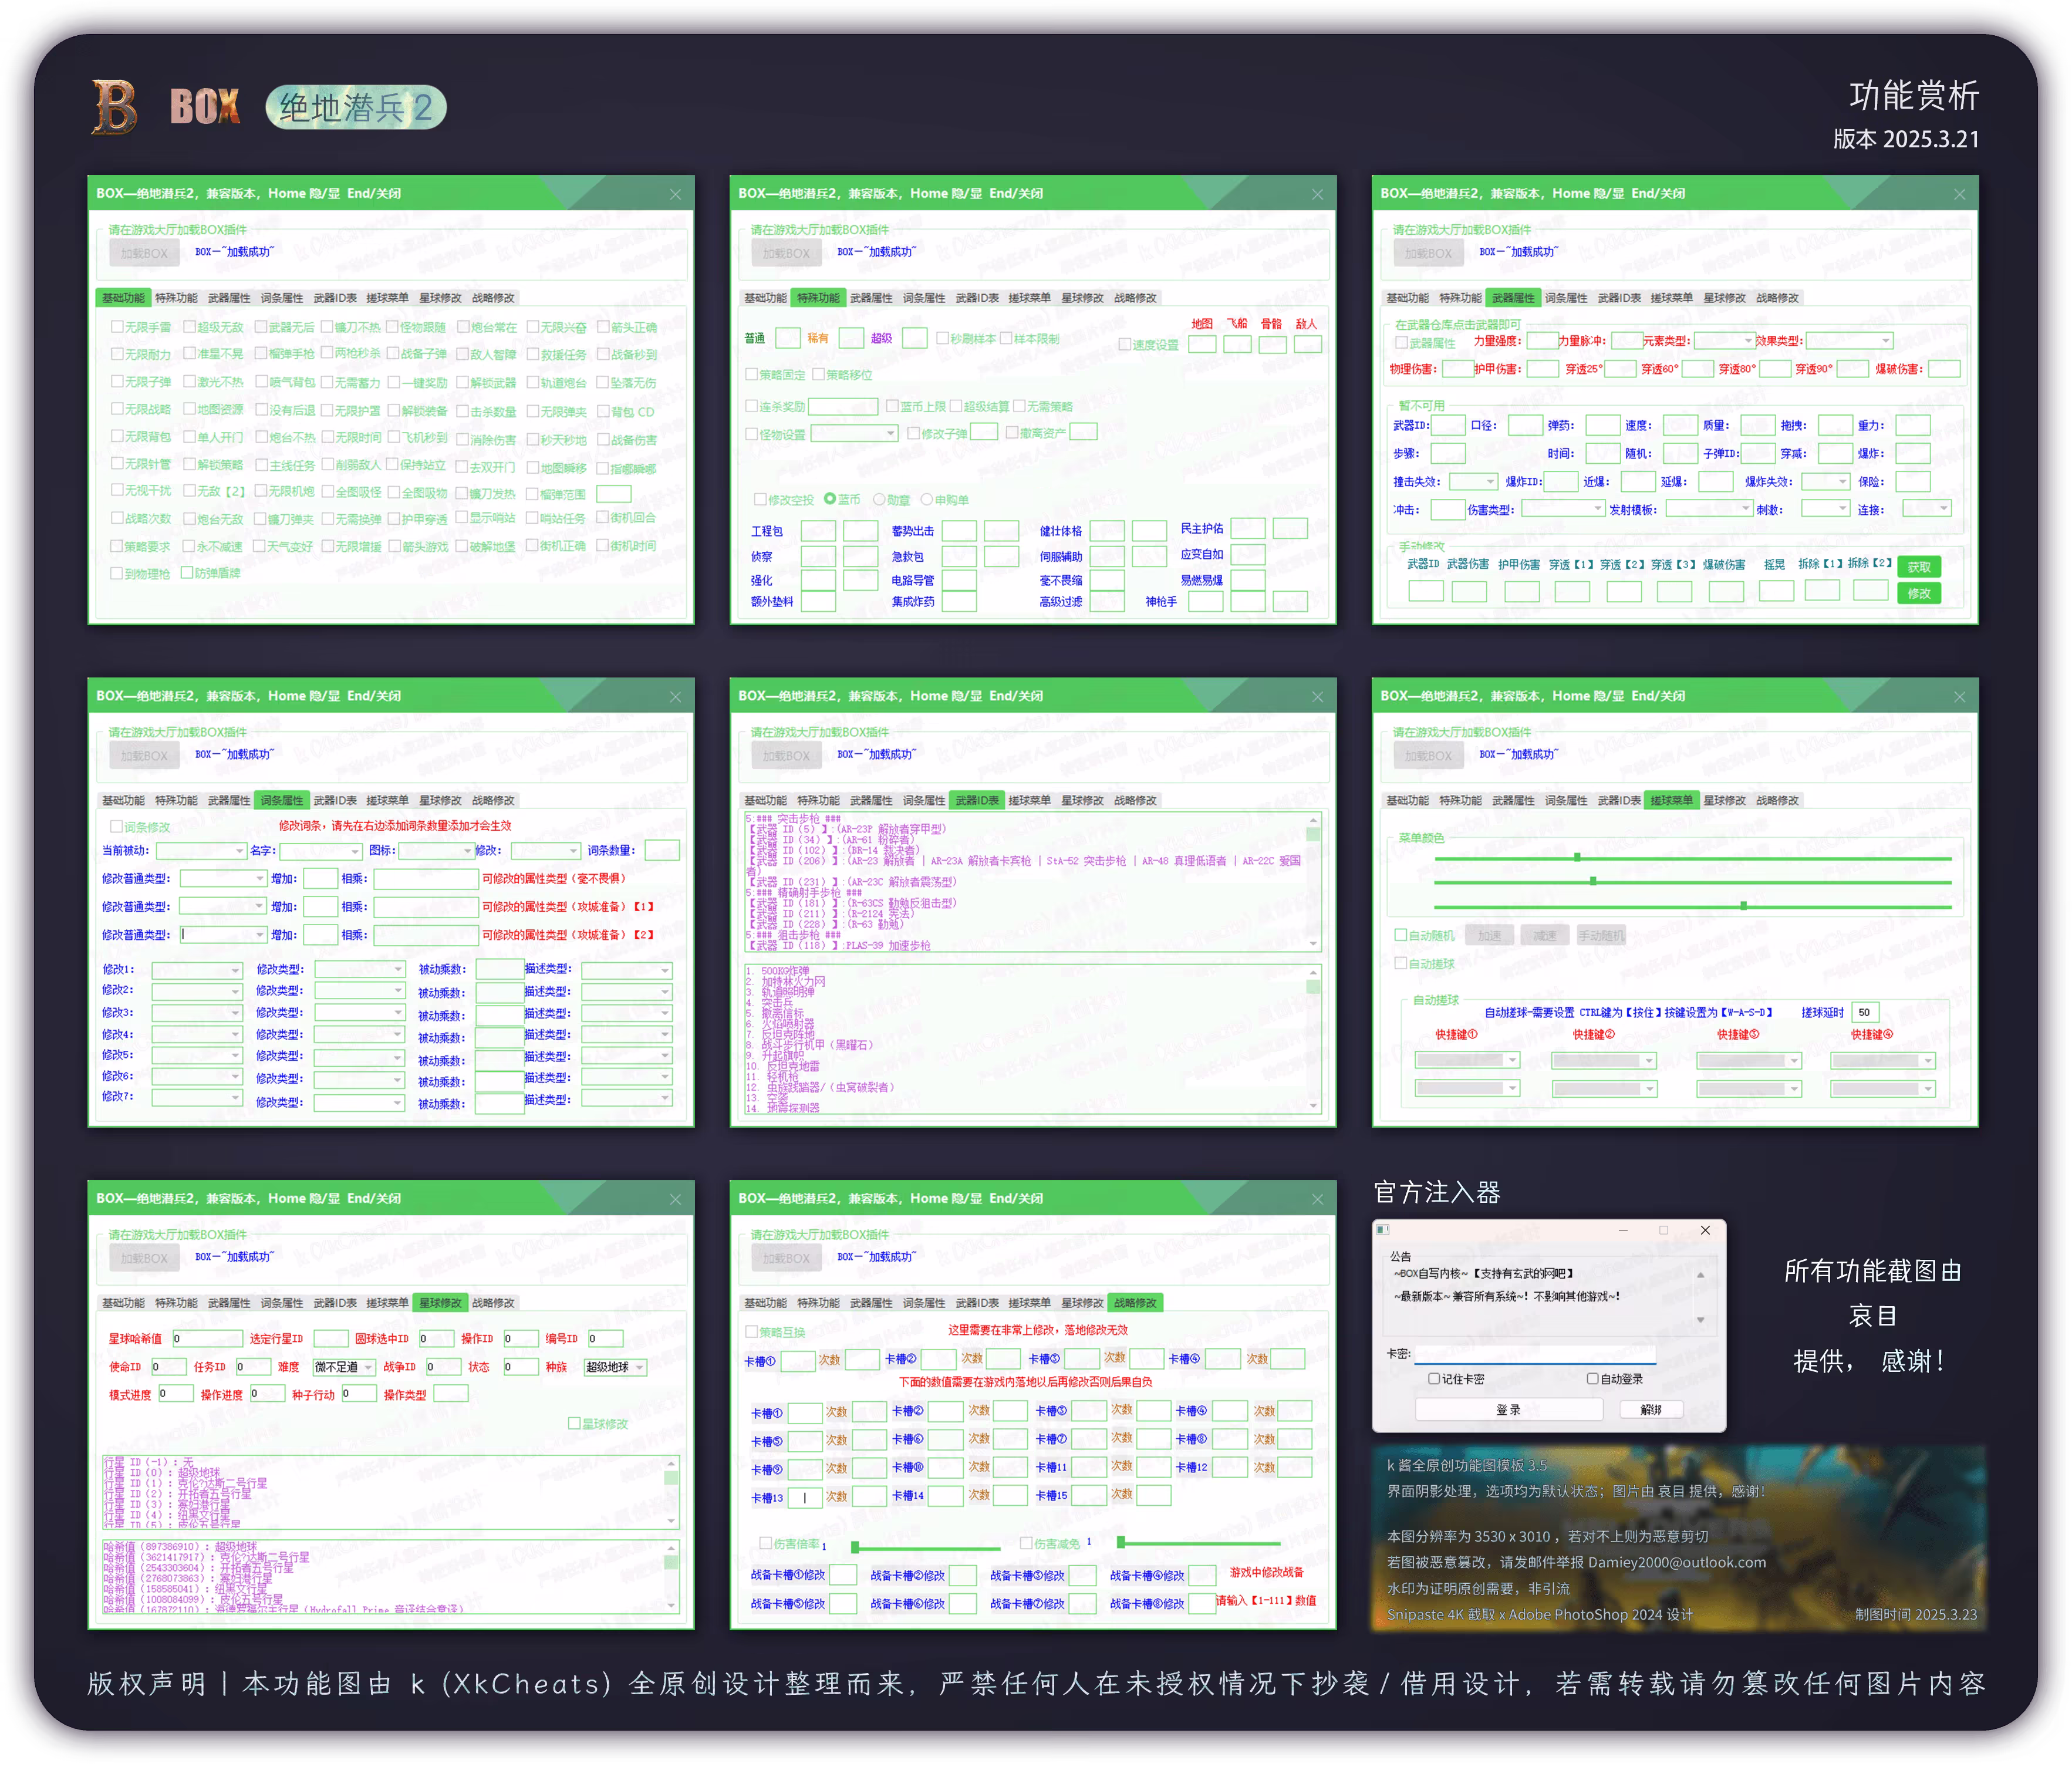Viewport: 2072px width, 1767px height.
Task: Click the BOX wordmark logo
Action: pos(205,106)
